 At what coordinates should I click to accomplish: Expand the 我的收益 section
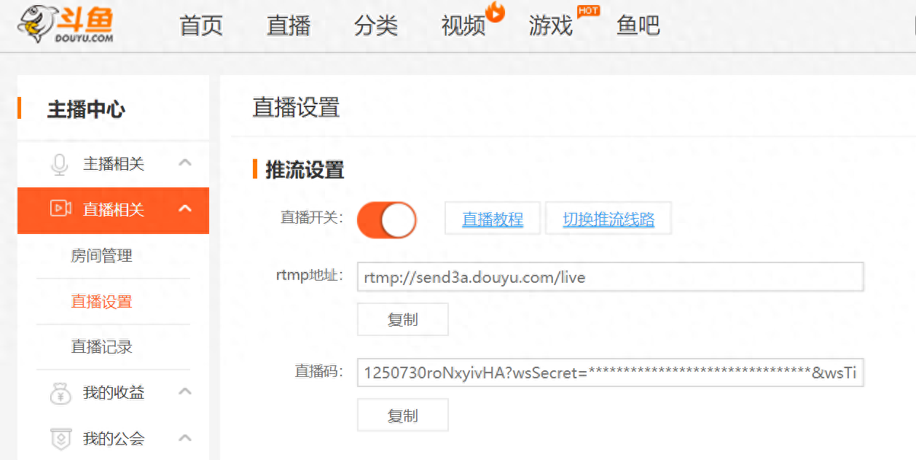point(186,392)
